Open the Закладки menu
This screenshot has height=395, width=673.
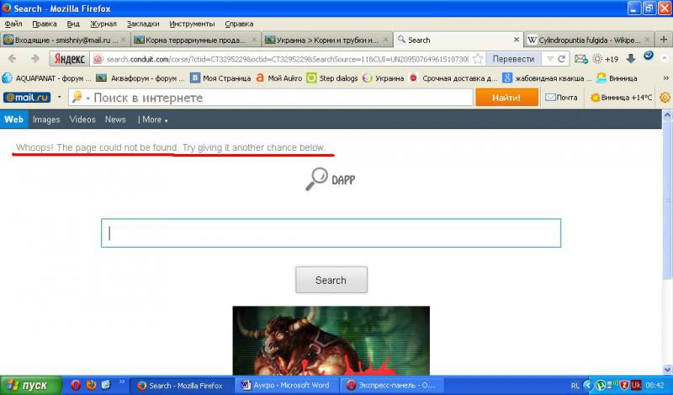(x=142, y=24)
